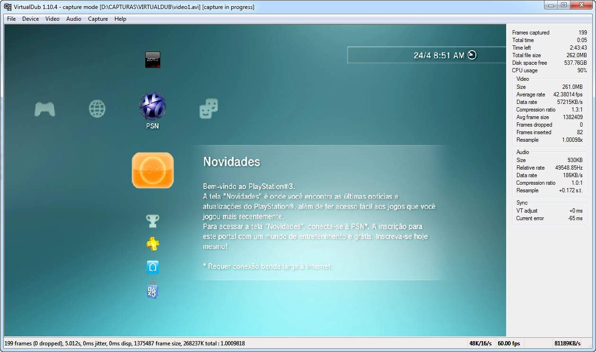Select the PlayStation Home icon
Viewport: 596px width, 352px height.
point(152,267)
